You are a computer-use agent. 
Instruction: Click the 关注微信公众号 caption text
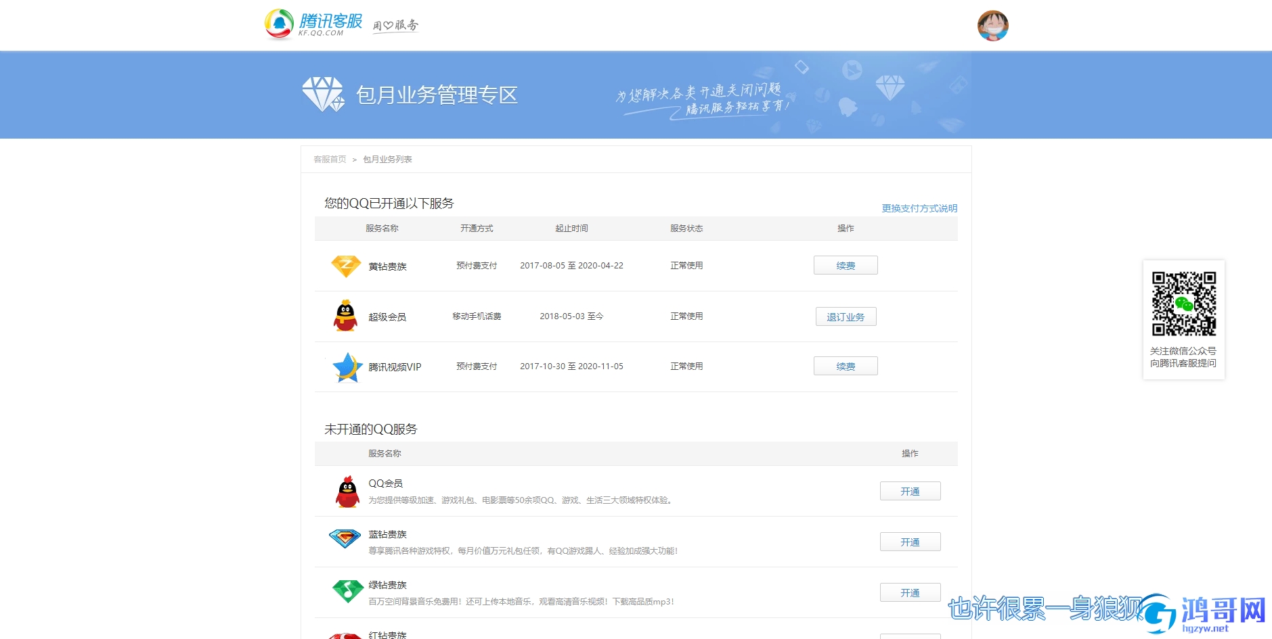click(x=1183, y=351)
